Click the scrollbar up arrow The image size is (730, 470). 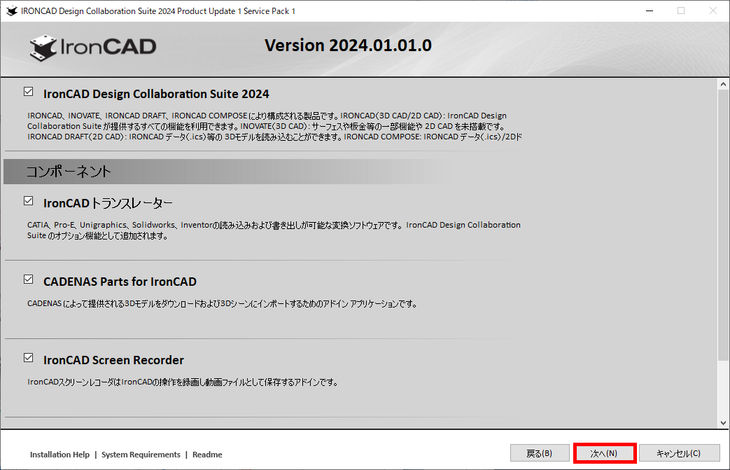tap(724, 84)
